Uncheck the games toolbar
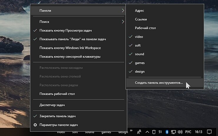This screenshot has height=136, width=218. coord(165,63)
